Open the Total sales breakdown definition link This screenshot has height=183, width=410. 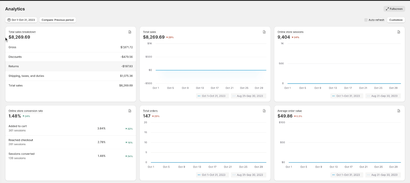(x=22, y=32)
